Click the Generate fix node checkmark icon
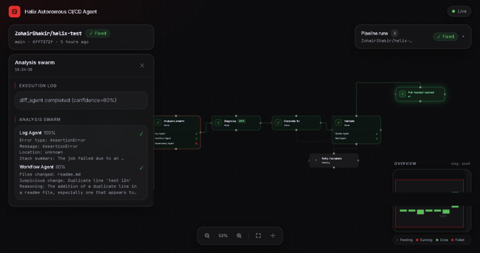480x253 pixels. point(278,123)
